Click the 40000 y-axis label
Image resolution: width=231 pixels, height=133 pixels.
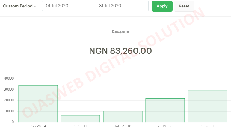(9, 78)
